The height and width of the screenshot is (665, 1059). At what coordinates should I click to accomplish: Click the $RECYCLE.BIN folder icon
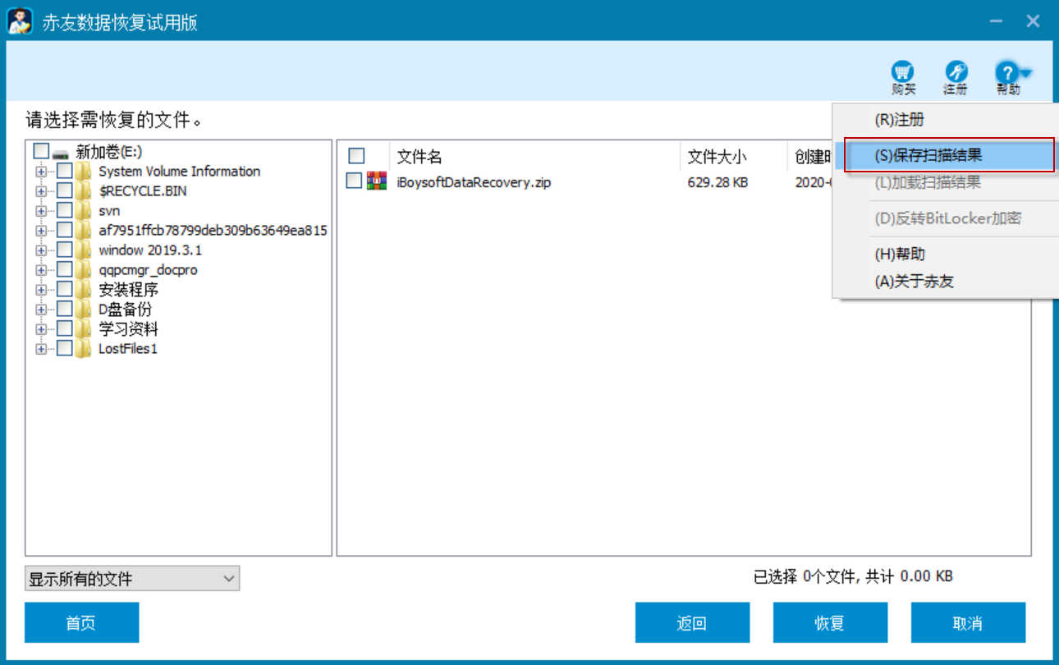[83, 191]
